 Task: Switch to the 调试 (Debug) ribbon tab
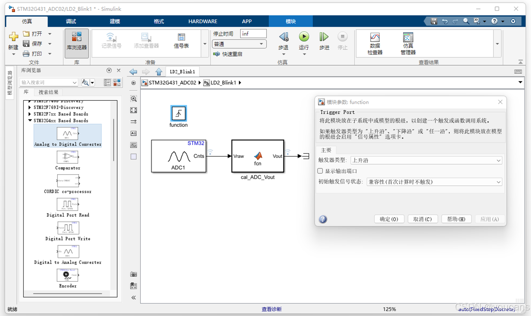point(71,21)
